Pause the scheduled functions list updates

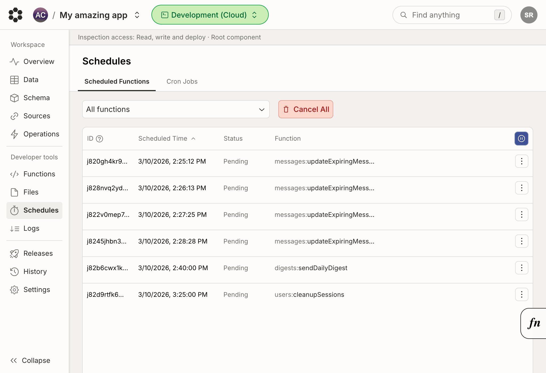pos(521,139)
